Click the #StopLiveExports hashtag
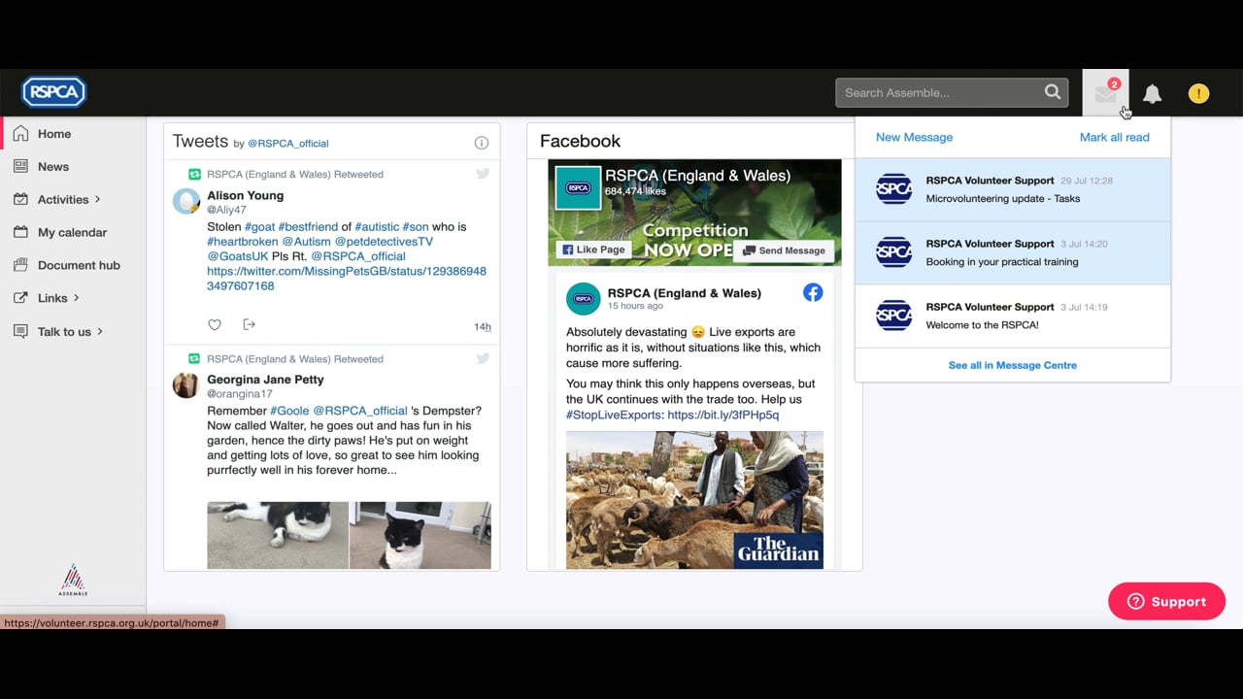The height and width of the screenshot is (699, 1243). coord(614,415)
